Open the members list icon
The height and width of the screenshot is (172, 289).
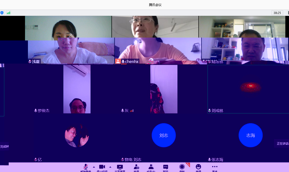pyautogui.click(x=151, y=167)
